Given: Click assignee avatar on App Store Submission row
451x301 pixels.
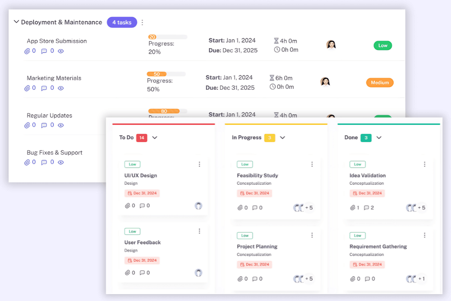Looking at the screenshot, I should click(x=331, y=45).
